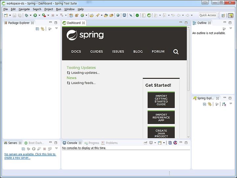Click the Import Getting Started Guide button
237x178 pixels.
161,100
